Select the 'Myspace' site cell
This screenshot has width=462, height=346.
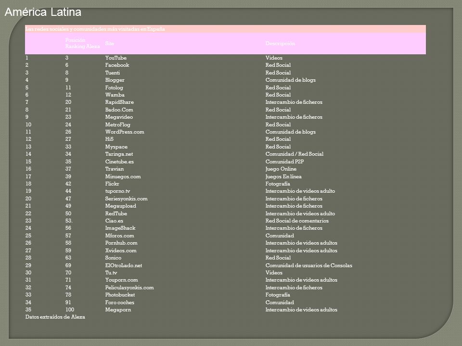116,147
